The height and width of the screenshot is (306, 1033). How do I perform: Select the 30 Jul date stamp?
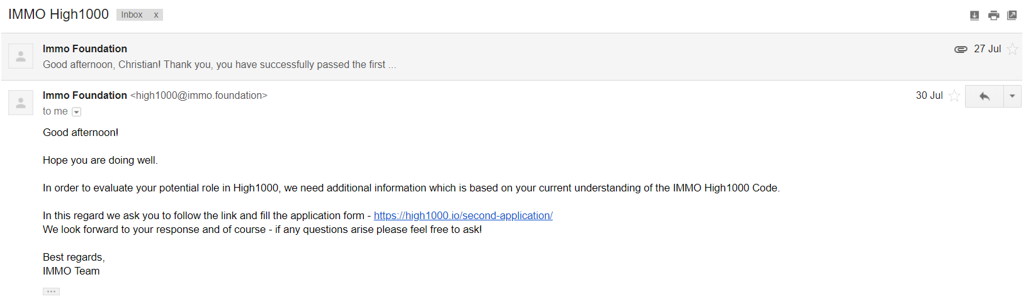point(929,96)
